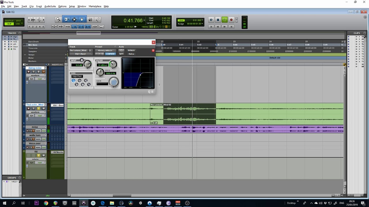Click the Native label in plugin header
The image size is (369, 207).
coord(131,54)
